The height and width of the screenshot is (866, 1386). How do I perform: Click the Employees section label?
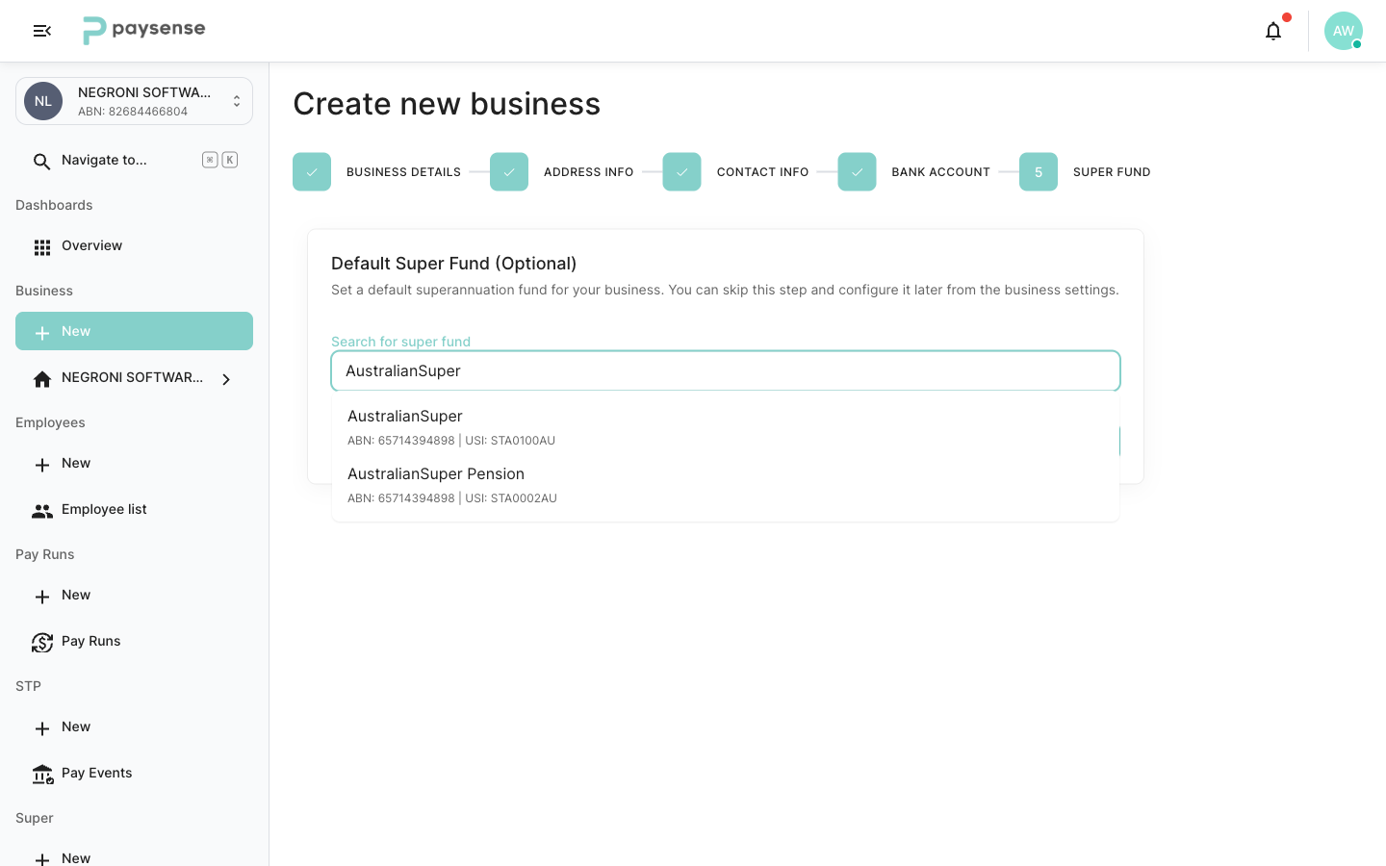[50, 422]
